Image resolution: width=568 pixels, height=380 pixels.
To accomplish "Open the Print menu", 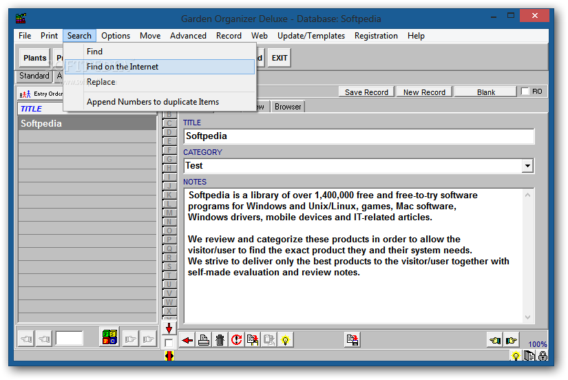I will coord(49,36).
